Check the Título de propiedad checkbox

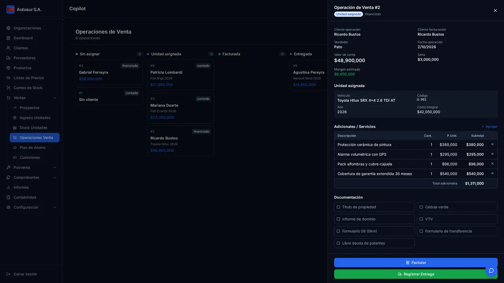[338, 207]
